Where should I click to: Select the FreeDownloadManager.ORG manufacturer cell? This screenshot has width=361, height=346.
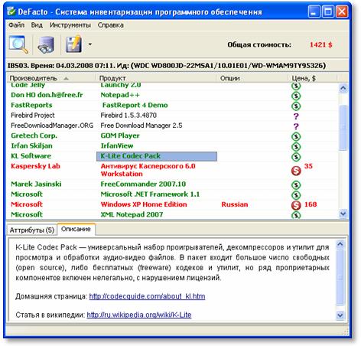(x=52, y=126)
